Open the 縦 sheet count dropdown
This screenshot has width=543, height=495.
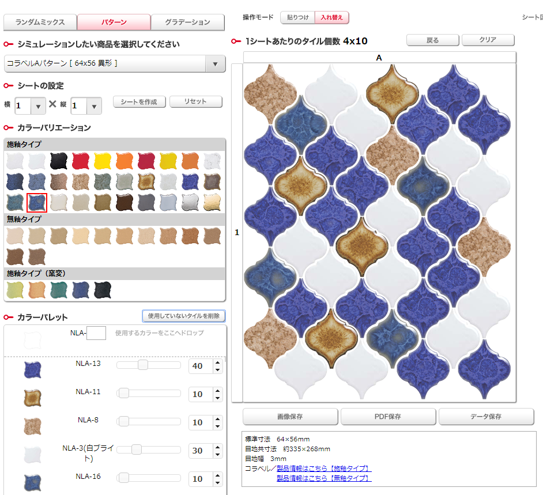point(94,106)
